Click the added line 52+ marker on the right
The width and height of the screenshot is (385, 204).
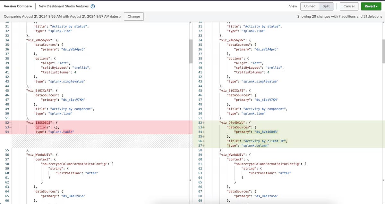[x=201, y=122]
